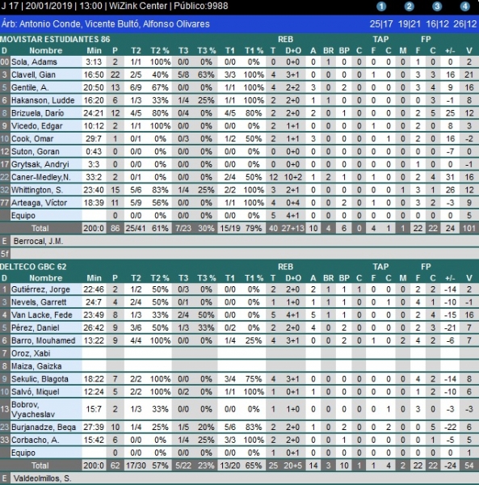Open Brizuela, Darío player link

(x=37, y=113)
